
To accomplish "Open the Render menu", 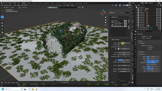I will pos(10,3).
